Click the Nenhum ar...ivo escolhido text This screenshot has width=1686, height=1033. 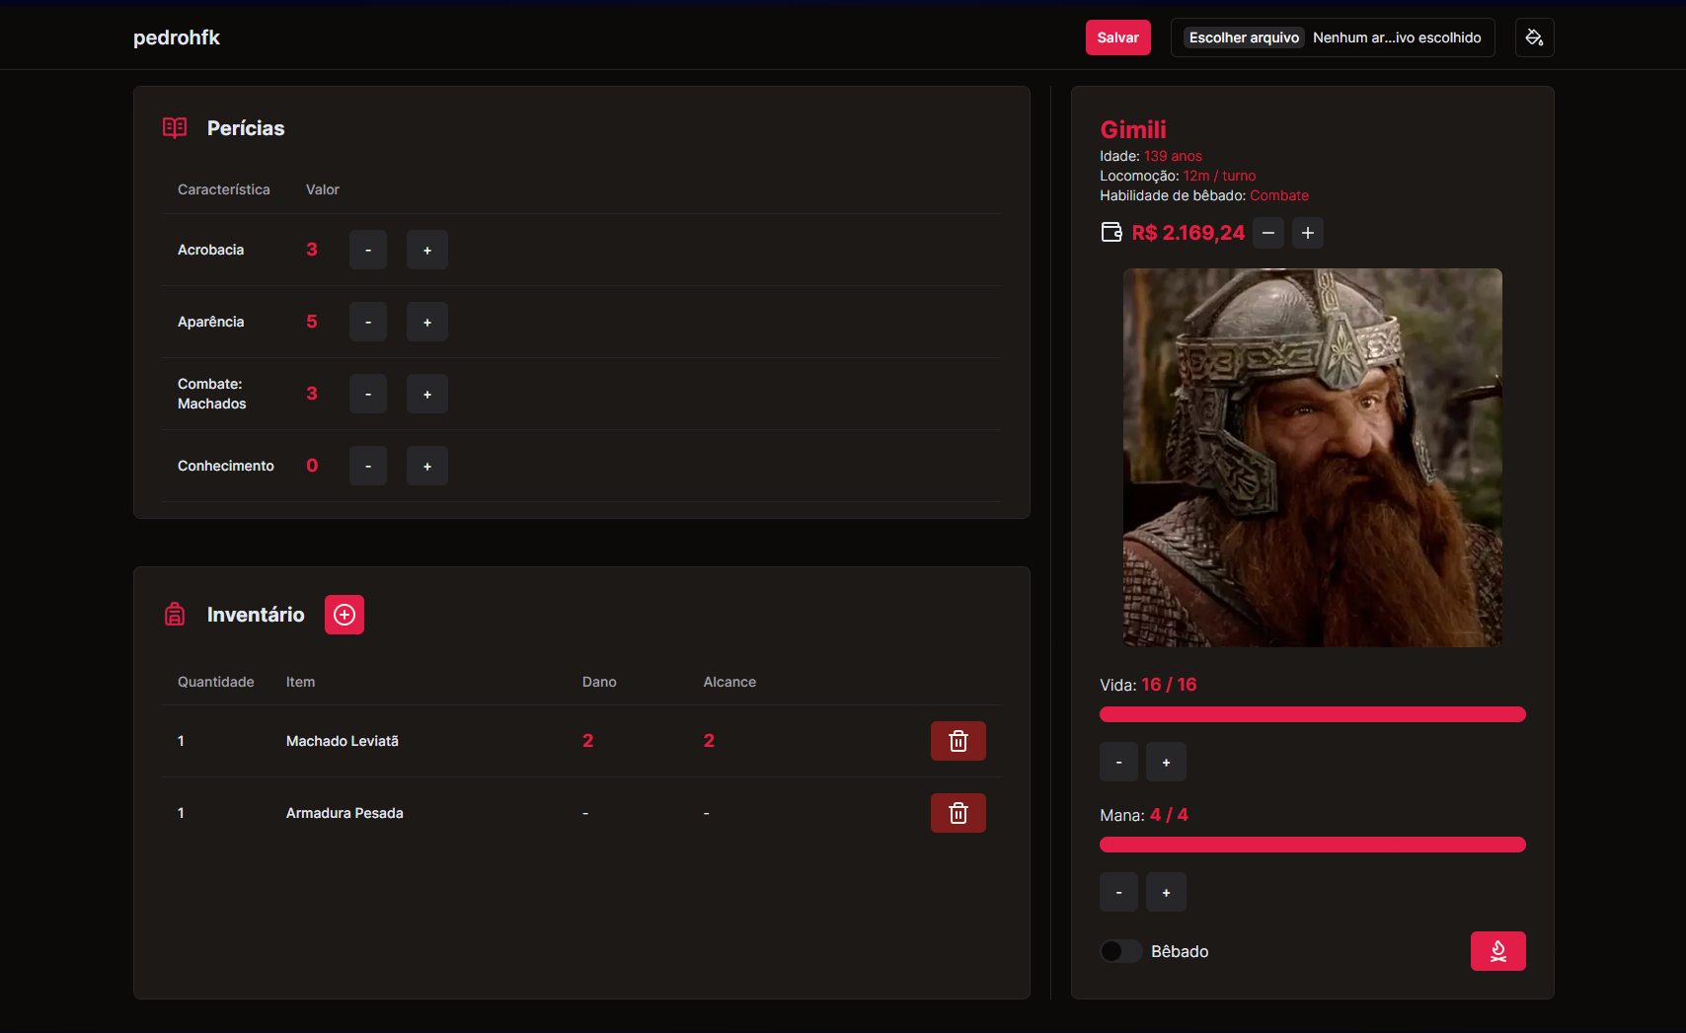(1397, 37)
